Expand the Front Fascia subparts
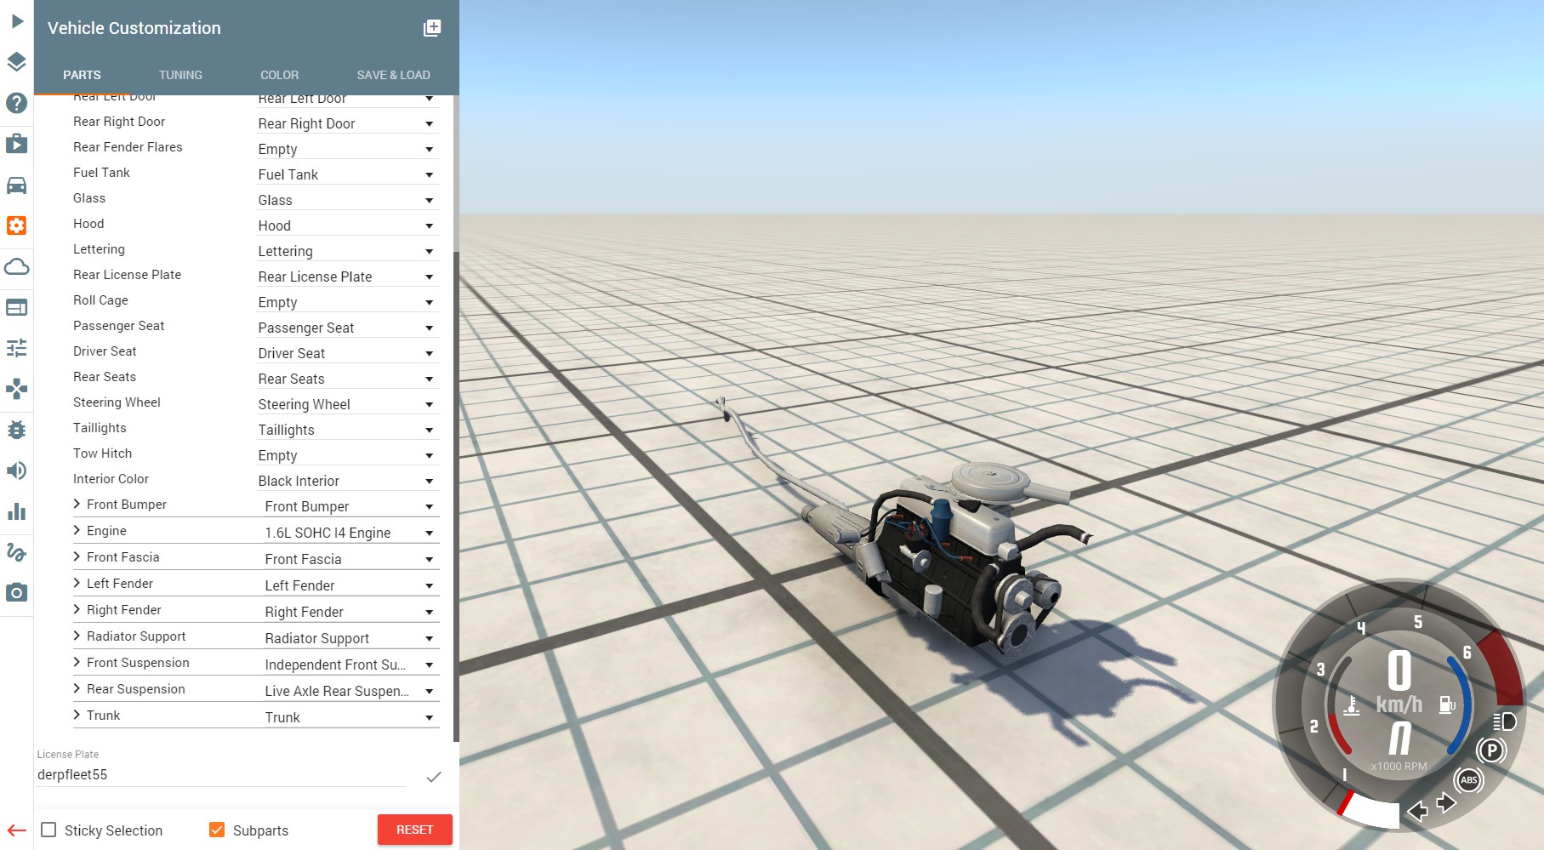Image resolution: width=1544 pixels, height=850 pixels. coord(77,556)
